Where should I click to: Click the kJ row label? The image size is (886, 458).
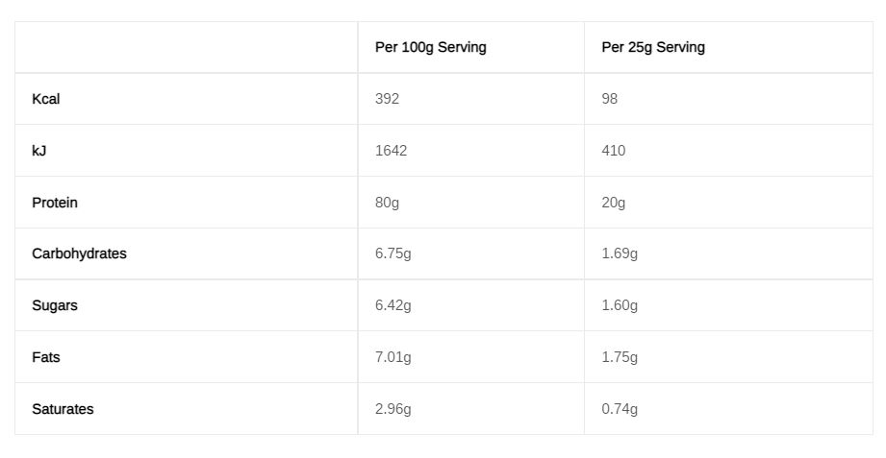pos(39,151)
